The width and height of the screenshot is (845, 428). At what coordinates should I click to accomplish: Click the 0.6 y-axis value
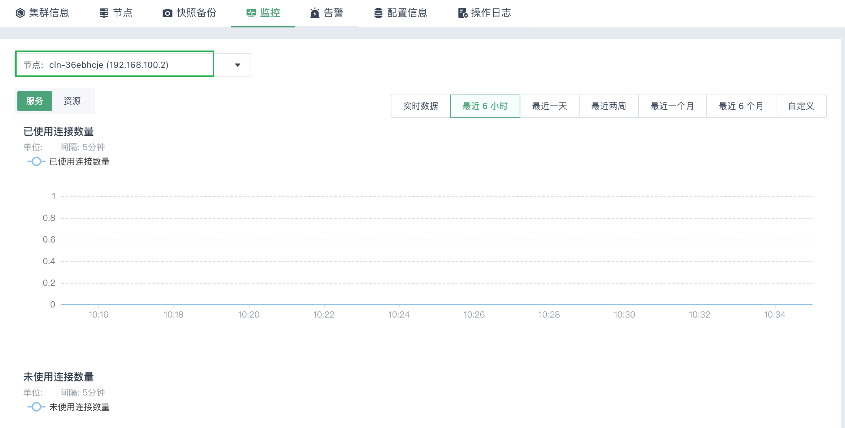pyautogui.click(x=49, y=240)
